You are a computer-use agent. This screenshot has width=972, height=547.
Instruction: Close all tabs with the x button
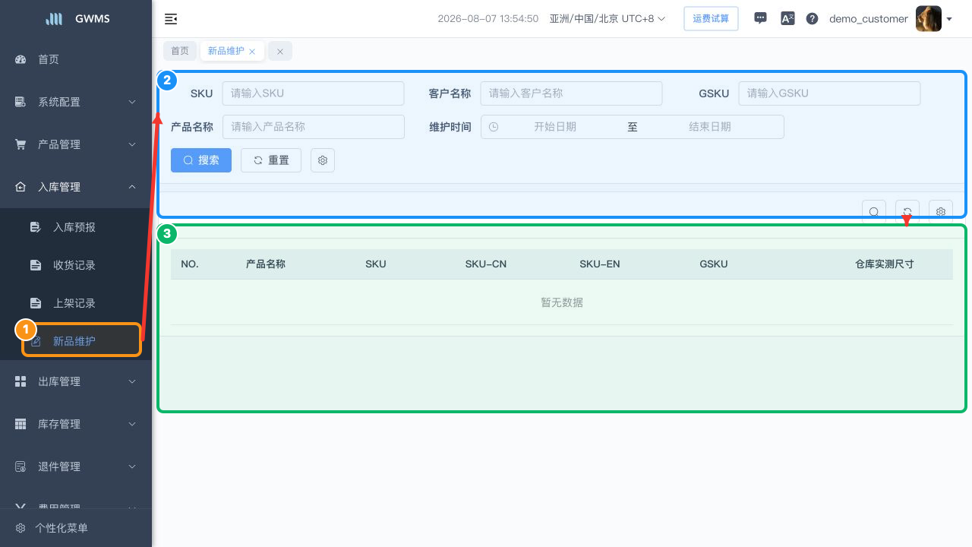tap(280, 51)
